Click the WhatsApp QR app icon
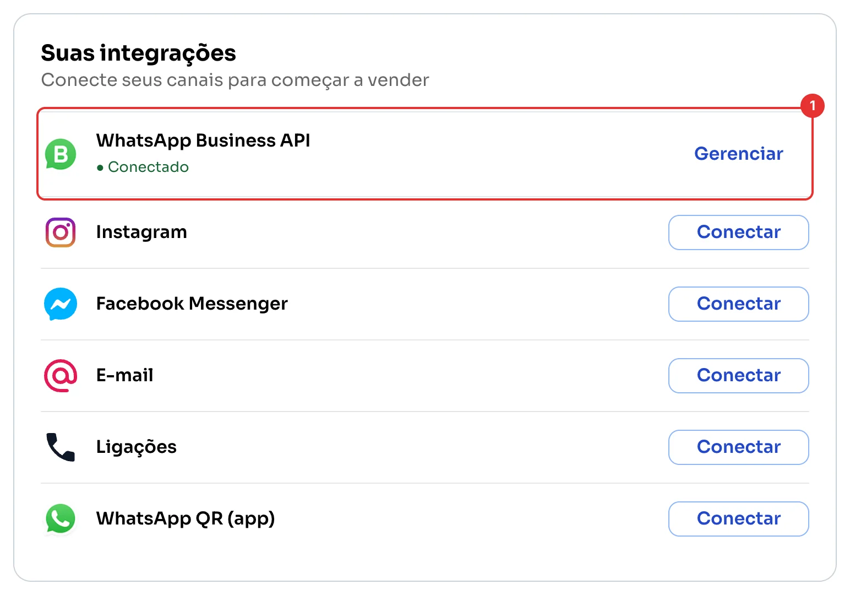The image size is (850, 595). (61, 518)
